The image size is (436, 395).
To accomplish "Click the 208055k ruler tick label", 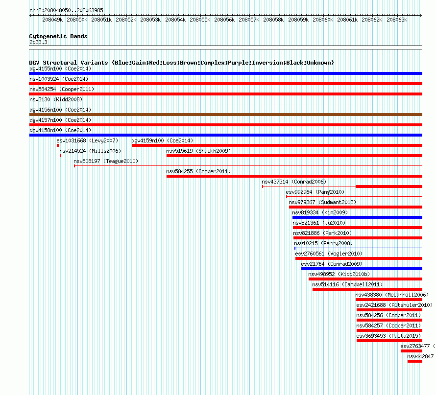I will pos(200,20).
